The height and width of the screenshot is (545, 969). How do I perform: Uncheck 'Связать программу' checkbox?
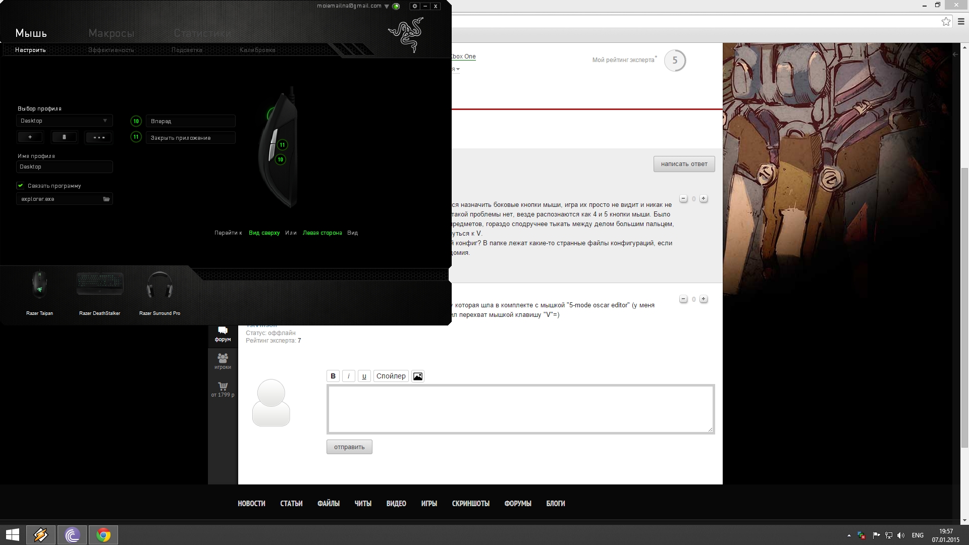pyautogui.click(x=21, y=186)
